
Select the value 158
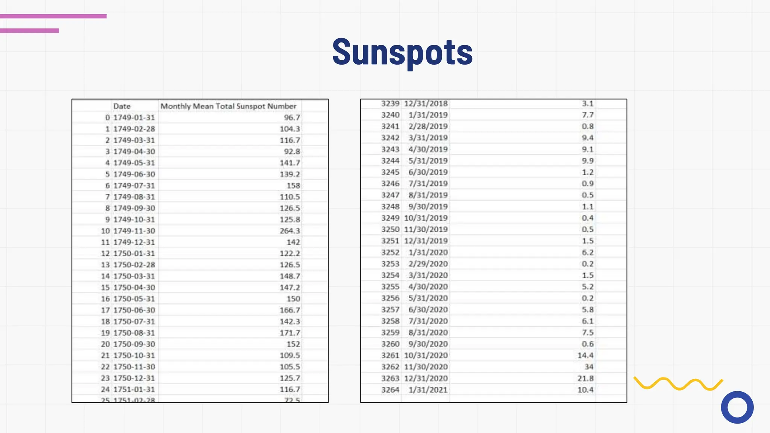293,185
